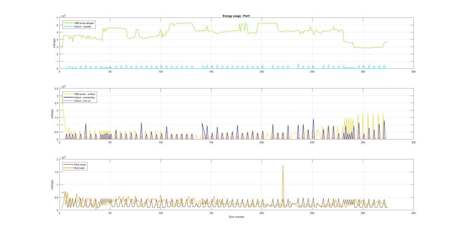
Task: Click y-axis tick '1.5' on the bottom plot
Action: click(x=56, y=172)
